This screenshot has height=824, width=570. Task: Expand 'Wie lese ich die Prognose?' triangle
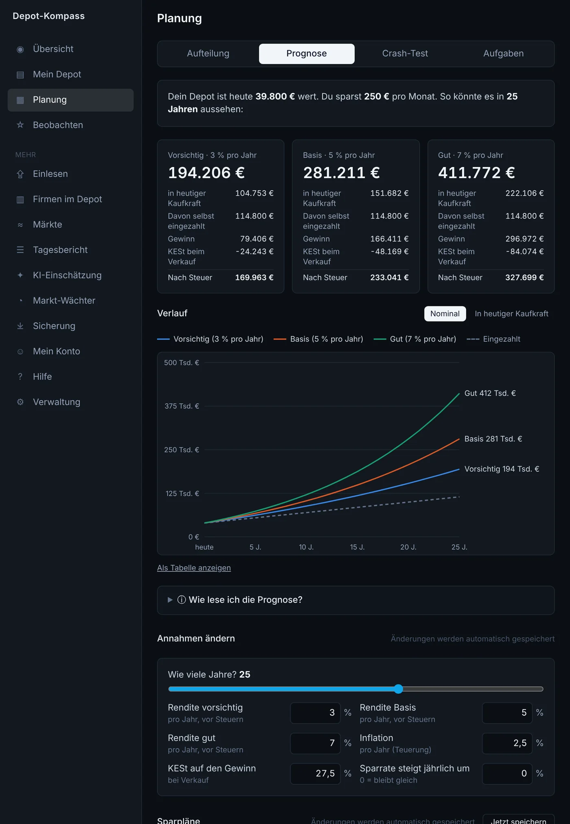pos(170,600)
